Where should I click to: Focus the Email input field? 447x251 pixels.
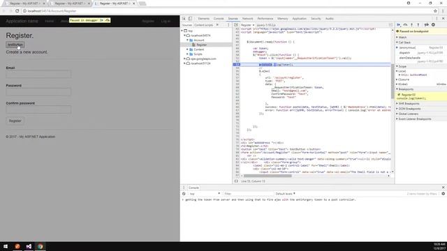point(38,74)
